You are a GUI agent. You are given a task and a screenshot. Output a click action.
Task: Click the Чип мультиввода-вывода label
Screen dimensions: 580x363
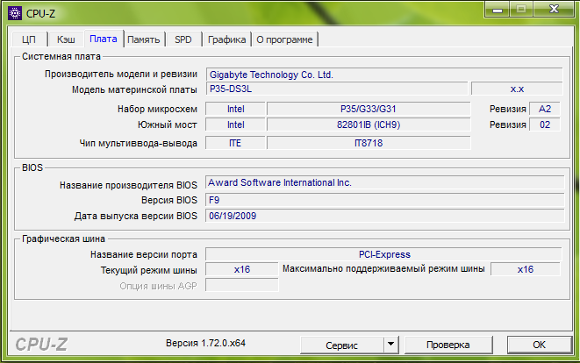coord(139,144)
